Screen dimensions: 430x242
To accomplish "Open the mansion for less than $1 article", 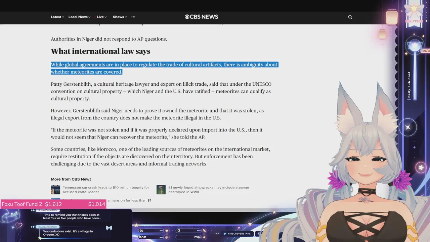I will coord(129,200).
